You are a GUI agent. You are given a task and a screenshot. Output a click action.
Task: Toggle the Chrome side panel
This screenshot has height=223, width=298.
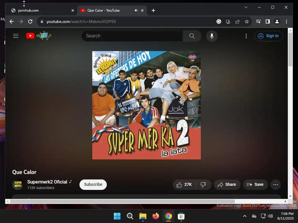click(x=268, y=21)
